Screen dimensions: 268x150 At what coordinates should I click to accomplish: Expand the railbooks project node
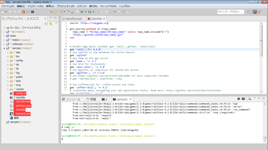tap(4, 44)
